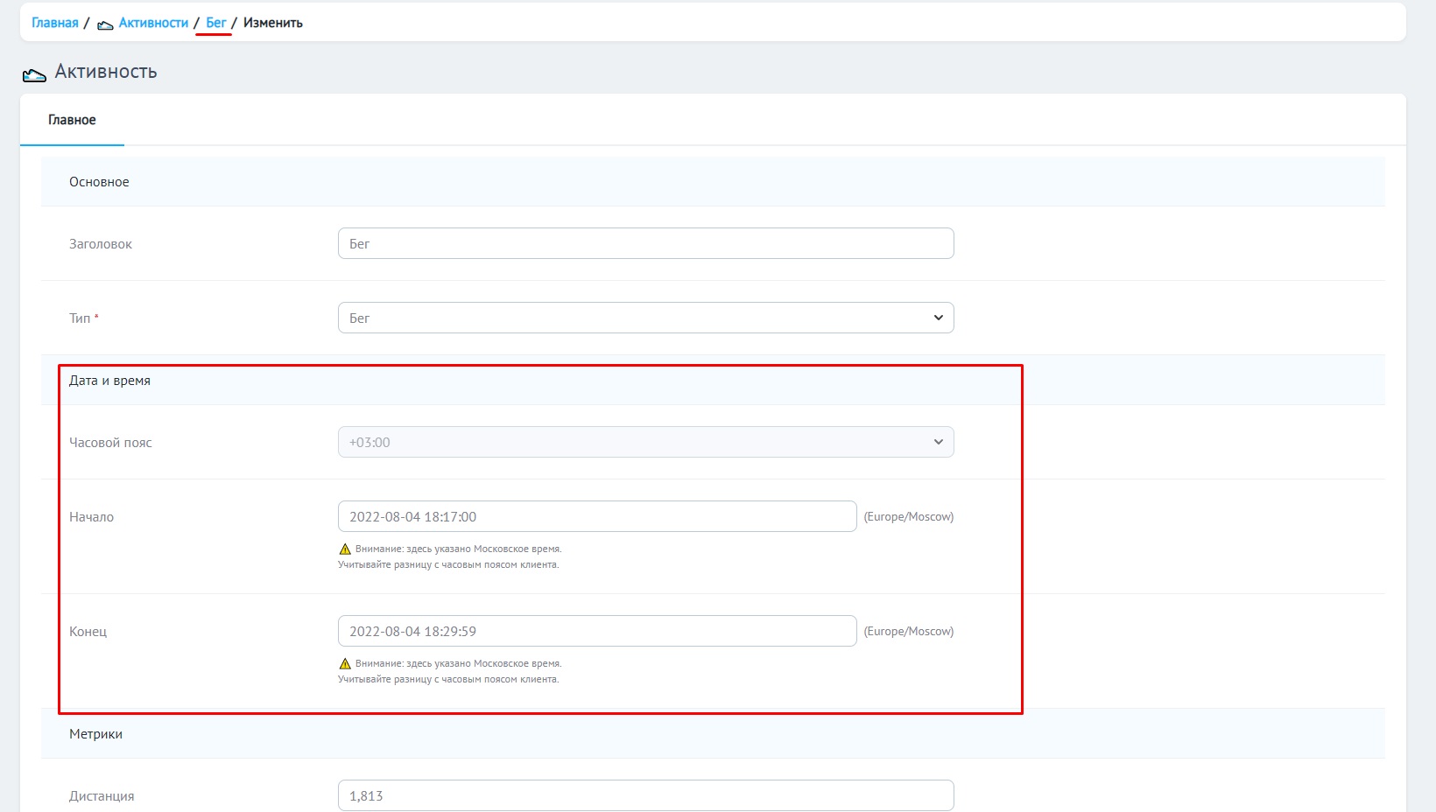The image size is (1436, 812).
Task: Click the shoe icon in the breadcrumb
Action: [x=105, y=24]
